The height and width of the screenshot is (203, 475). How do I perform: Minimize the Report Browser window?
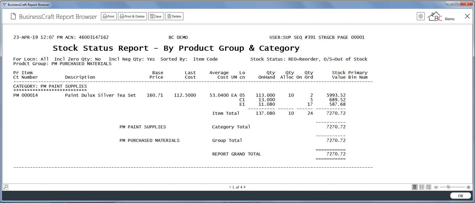[x=449, y=4]
